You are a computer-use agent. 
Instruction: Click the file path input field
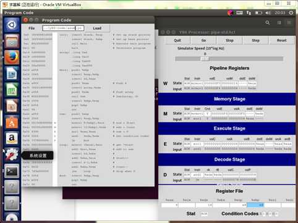pyautogui.click(x=63, y=28)
